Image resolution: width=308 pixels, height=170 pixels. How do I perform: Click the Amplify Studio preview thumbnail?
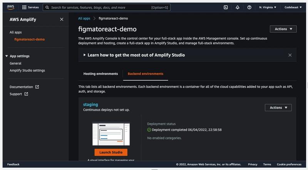(111, 134)
